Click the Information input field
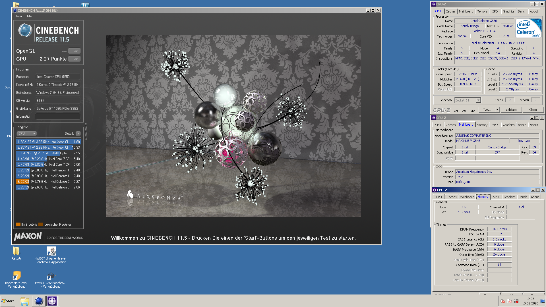The width and height of the screenshot is (546, 307). pyautogui.click(x=58, y=117)
